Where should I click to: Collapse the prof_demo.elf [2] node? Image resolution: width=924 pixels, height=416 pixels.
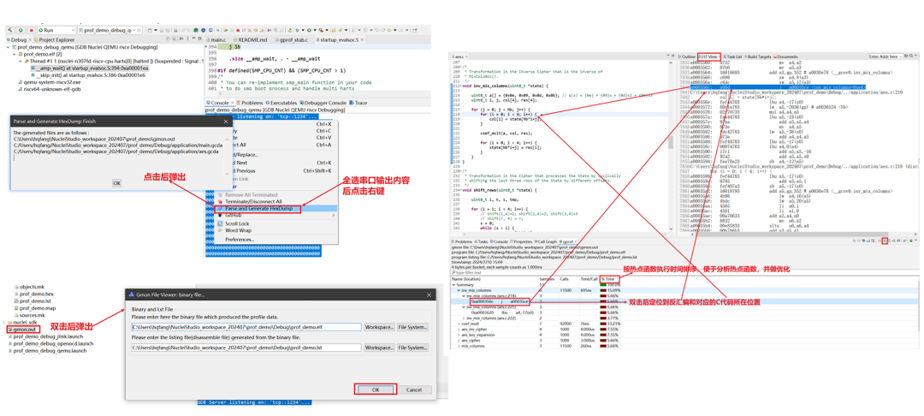pyautogui.click(x=15, y=54)
